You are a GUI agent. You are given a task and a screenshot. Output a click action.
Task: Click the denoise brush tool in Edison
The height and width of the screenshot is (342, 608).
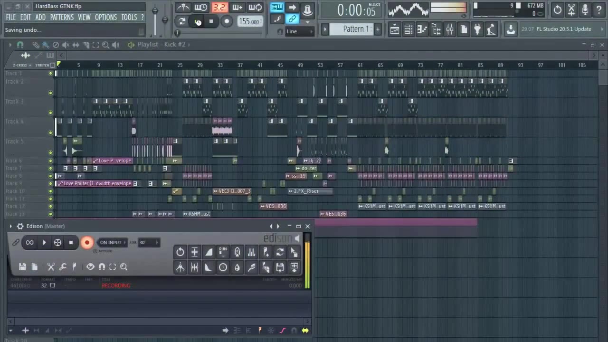[251, 267]
